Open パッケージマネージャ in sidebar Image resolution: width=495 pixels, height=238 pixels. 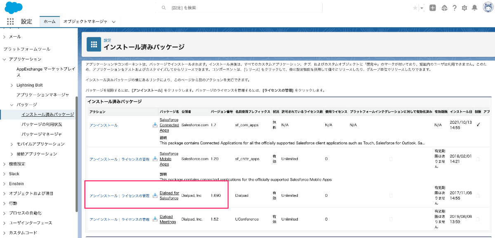[x=42, y=134]
